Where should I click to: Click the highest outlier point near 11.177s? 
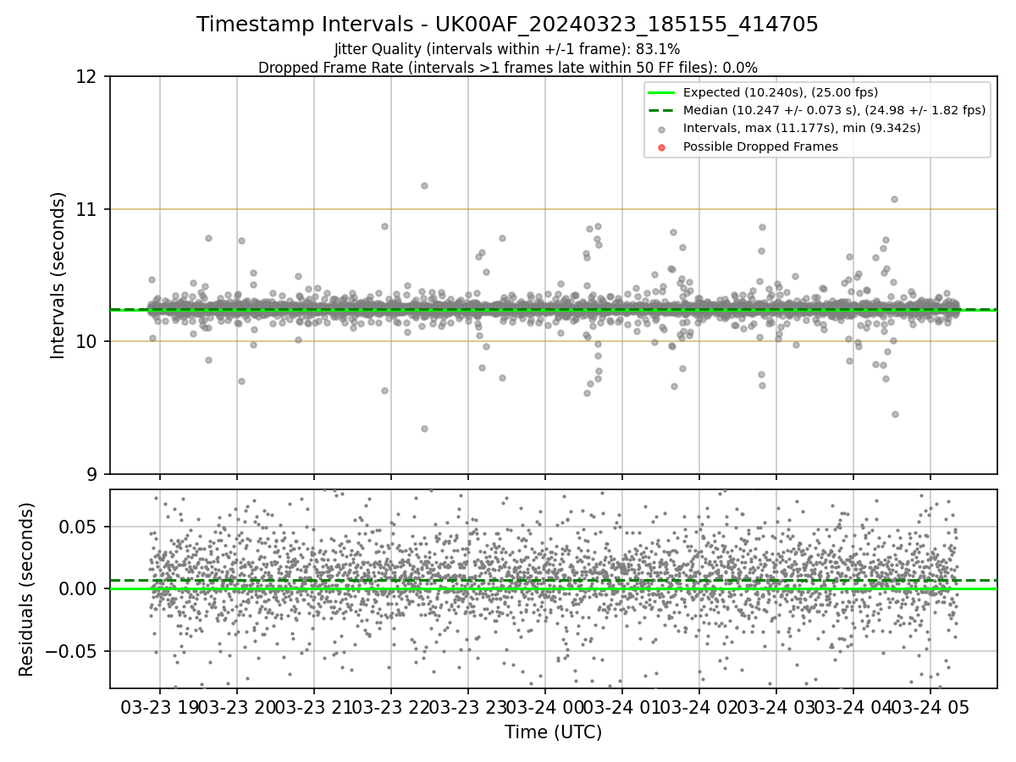(424, 185)
